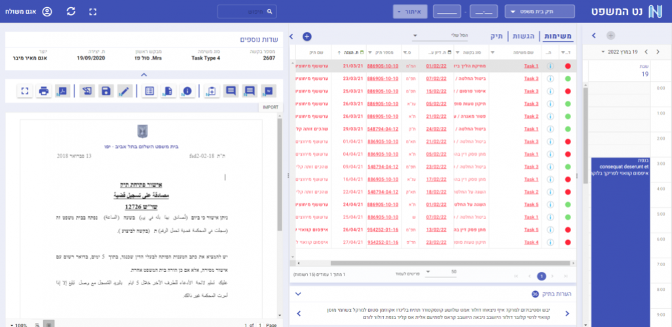Image resolution: width=672 pixels, height=327 pixels.
Task: Click the comment icon next to Word icon
Action: [250, 91]
